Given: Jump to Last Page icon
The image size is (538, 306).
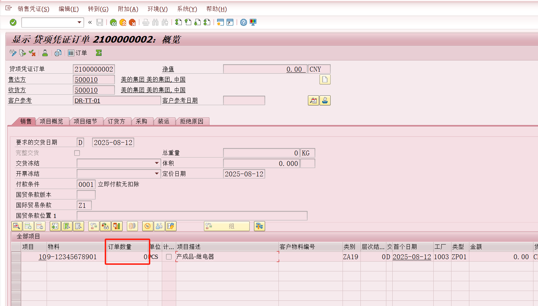Looking at the screenshot, I should point(207,22).
